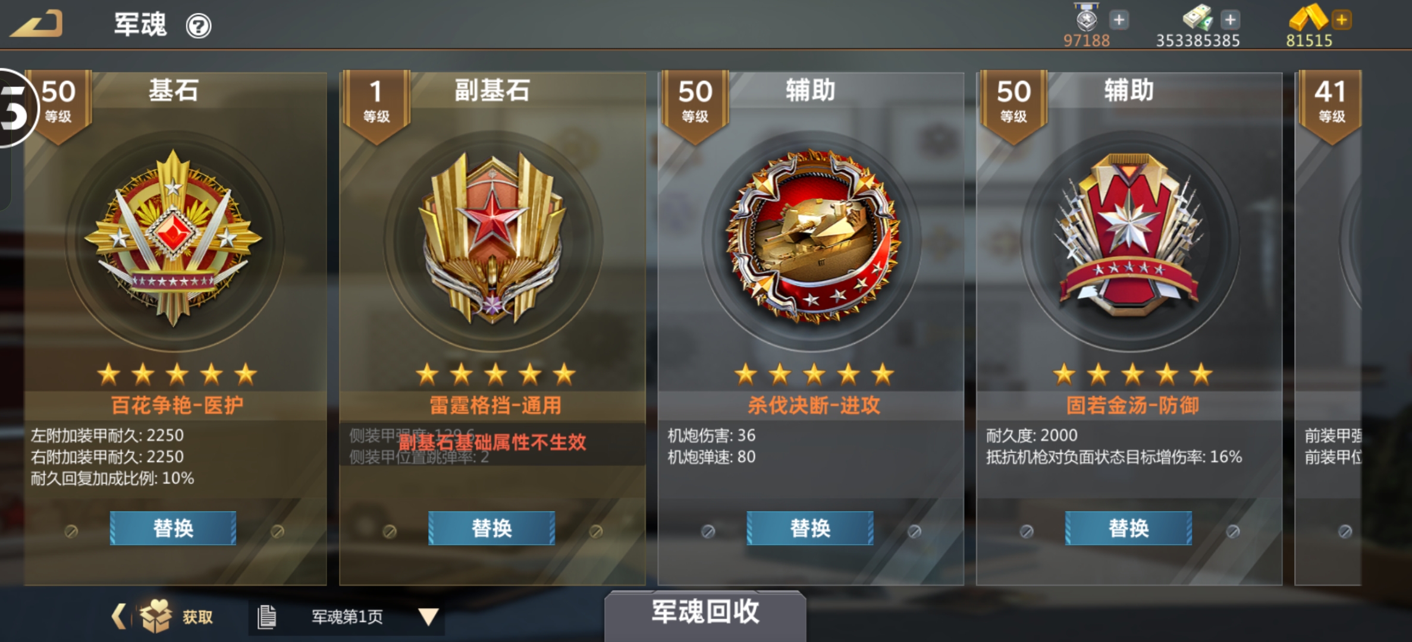Buy gold bars with the plus button

tap(1342, 20)
